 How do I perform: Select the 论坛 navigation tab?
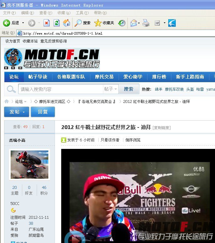pyautogui.click(x=14, y=77)
